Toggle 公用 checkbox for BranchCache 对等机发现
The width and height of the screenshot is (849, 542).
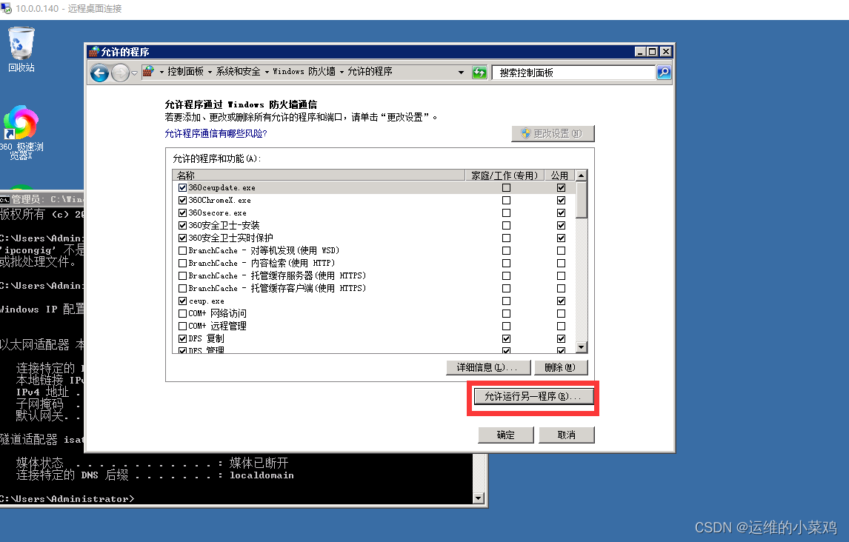click(561, 250)
